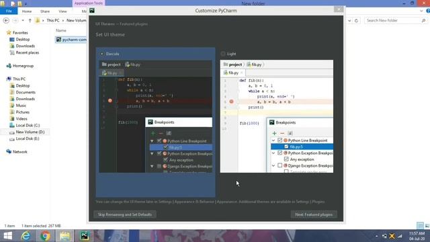Select the pycharm-community file
This screenshot has width=430, height=242.
(71, 40)
